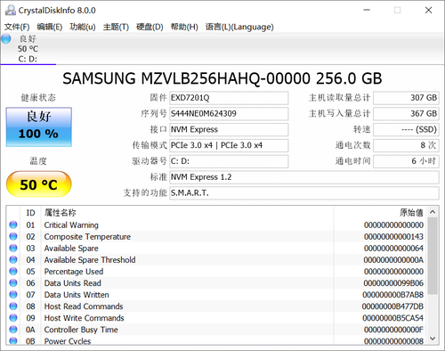
Task: Click the status dot beside Controller Busy Time
Action: (13, 330)
